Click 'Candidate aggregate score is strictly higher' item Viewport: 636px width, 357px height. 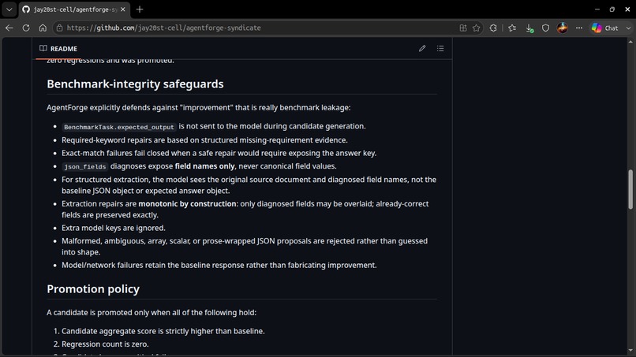tap(163, 331)
